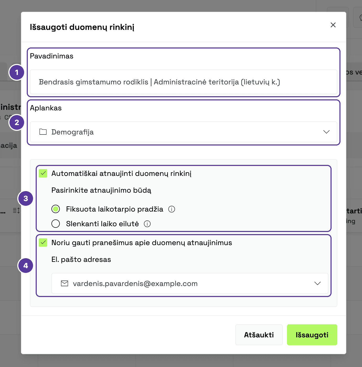Open the Aplankas Demografija dropdown

click(x=184, y=132)
